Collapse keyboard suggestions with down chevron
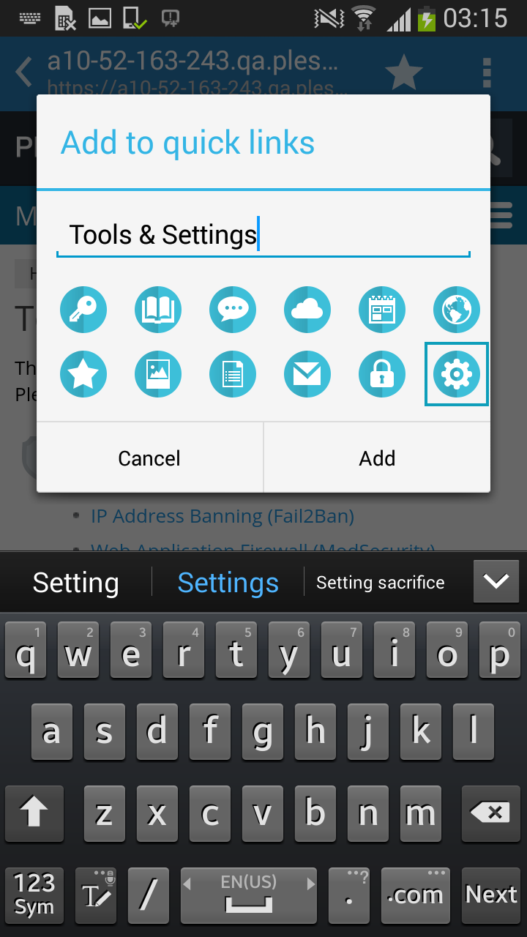 tap(496, 582)
